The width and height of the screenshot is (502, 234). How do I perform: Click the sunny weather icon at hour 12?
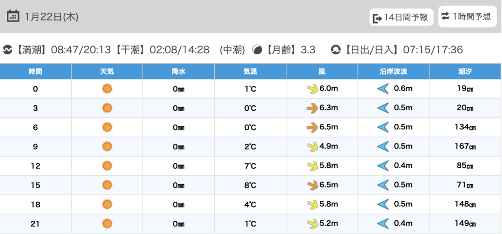tap(107, 165)
